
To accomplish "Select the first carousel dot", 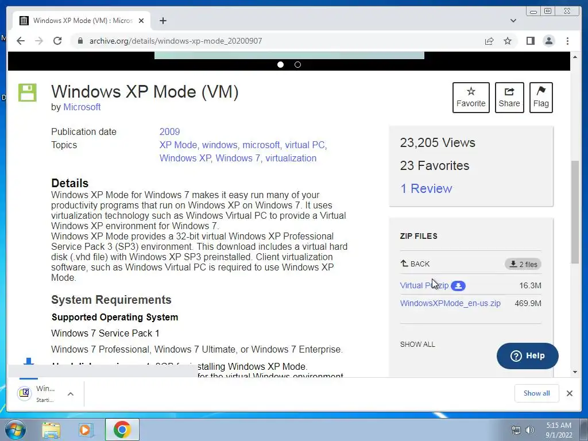I will pos(280,64).
